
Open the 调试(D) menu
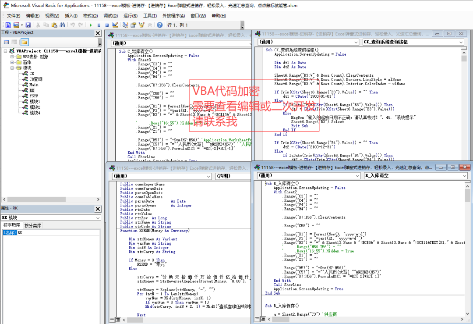(x=111, y=16)
